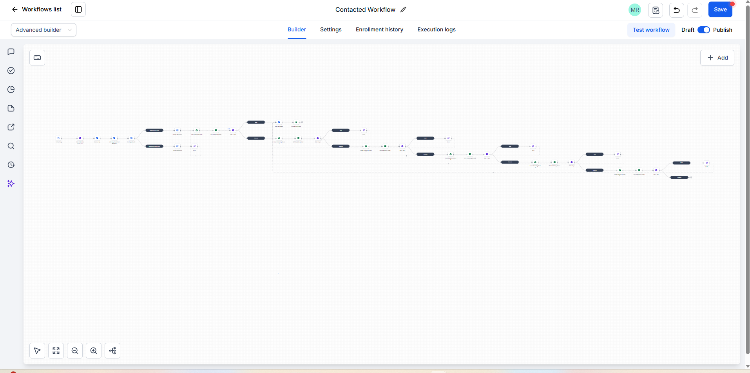750x373 pixels.
Task: Toggle the sidebar panel icon
Action: (x=78, y=9)
